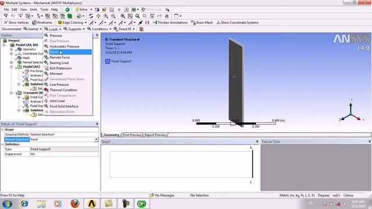The width and height of the screenshot is (372, 209).
Task: Collapse the Scope section in Details
Action: (2, 129)
